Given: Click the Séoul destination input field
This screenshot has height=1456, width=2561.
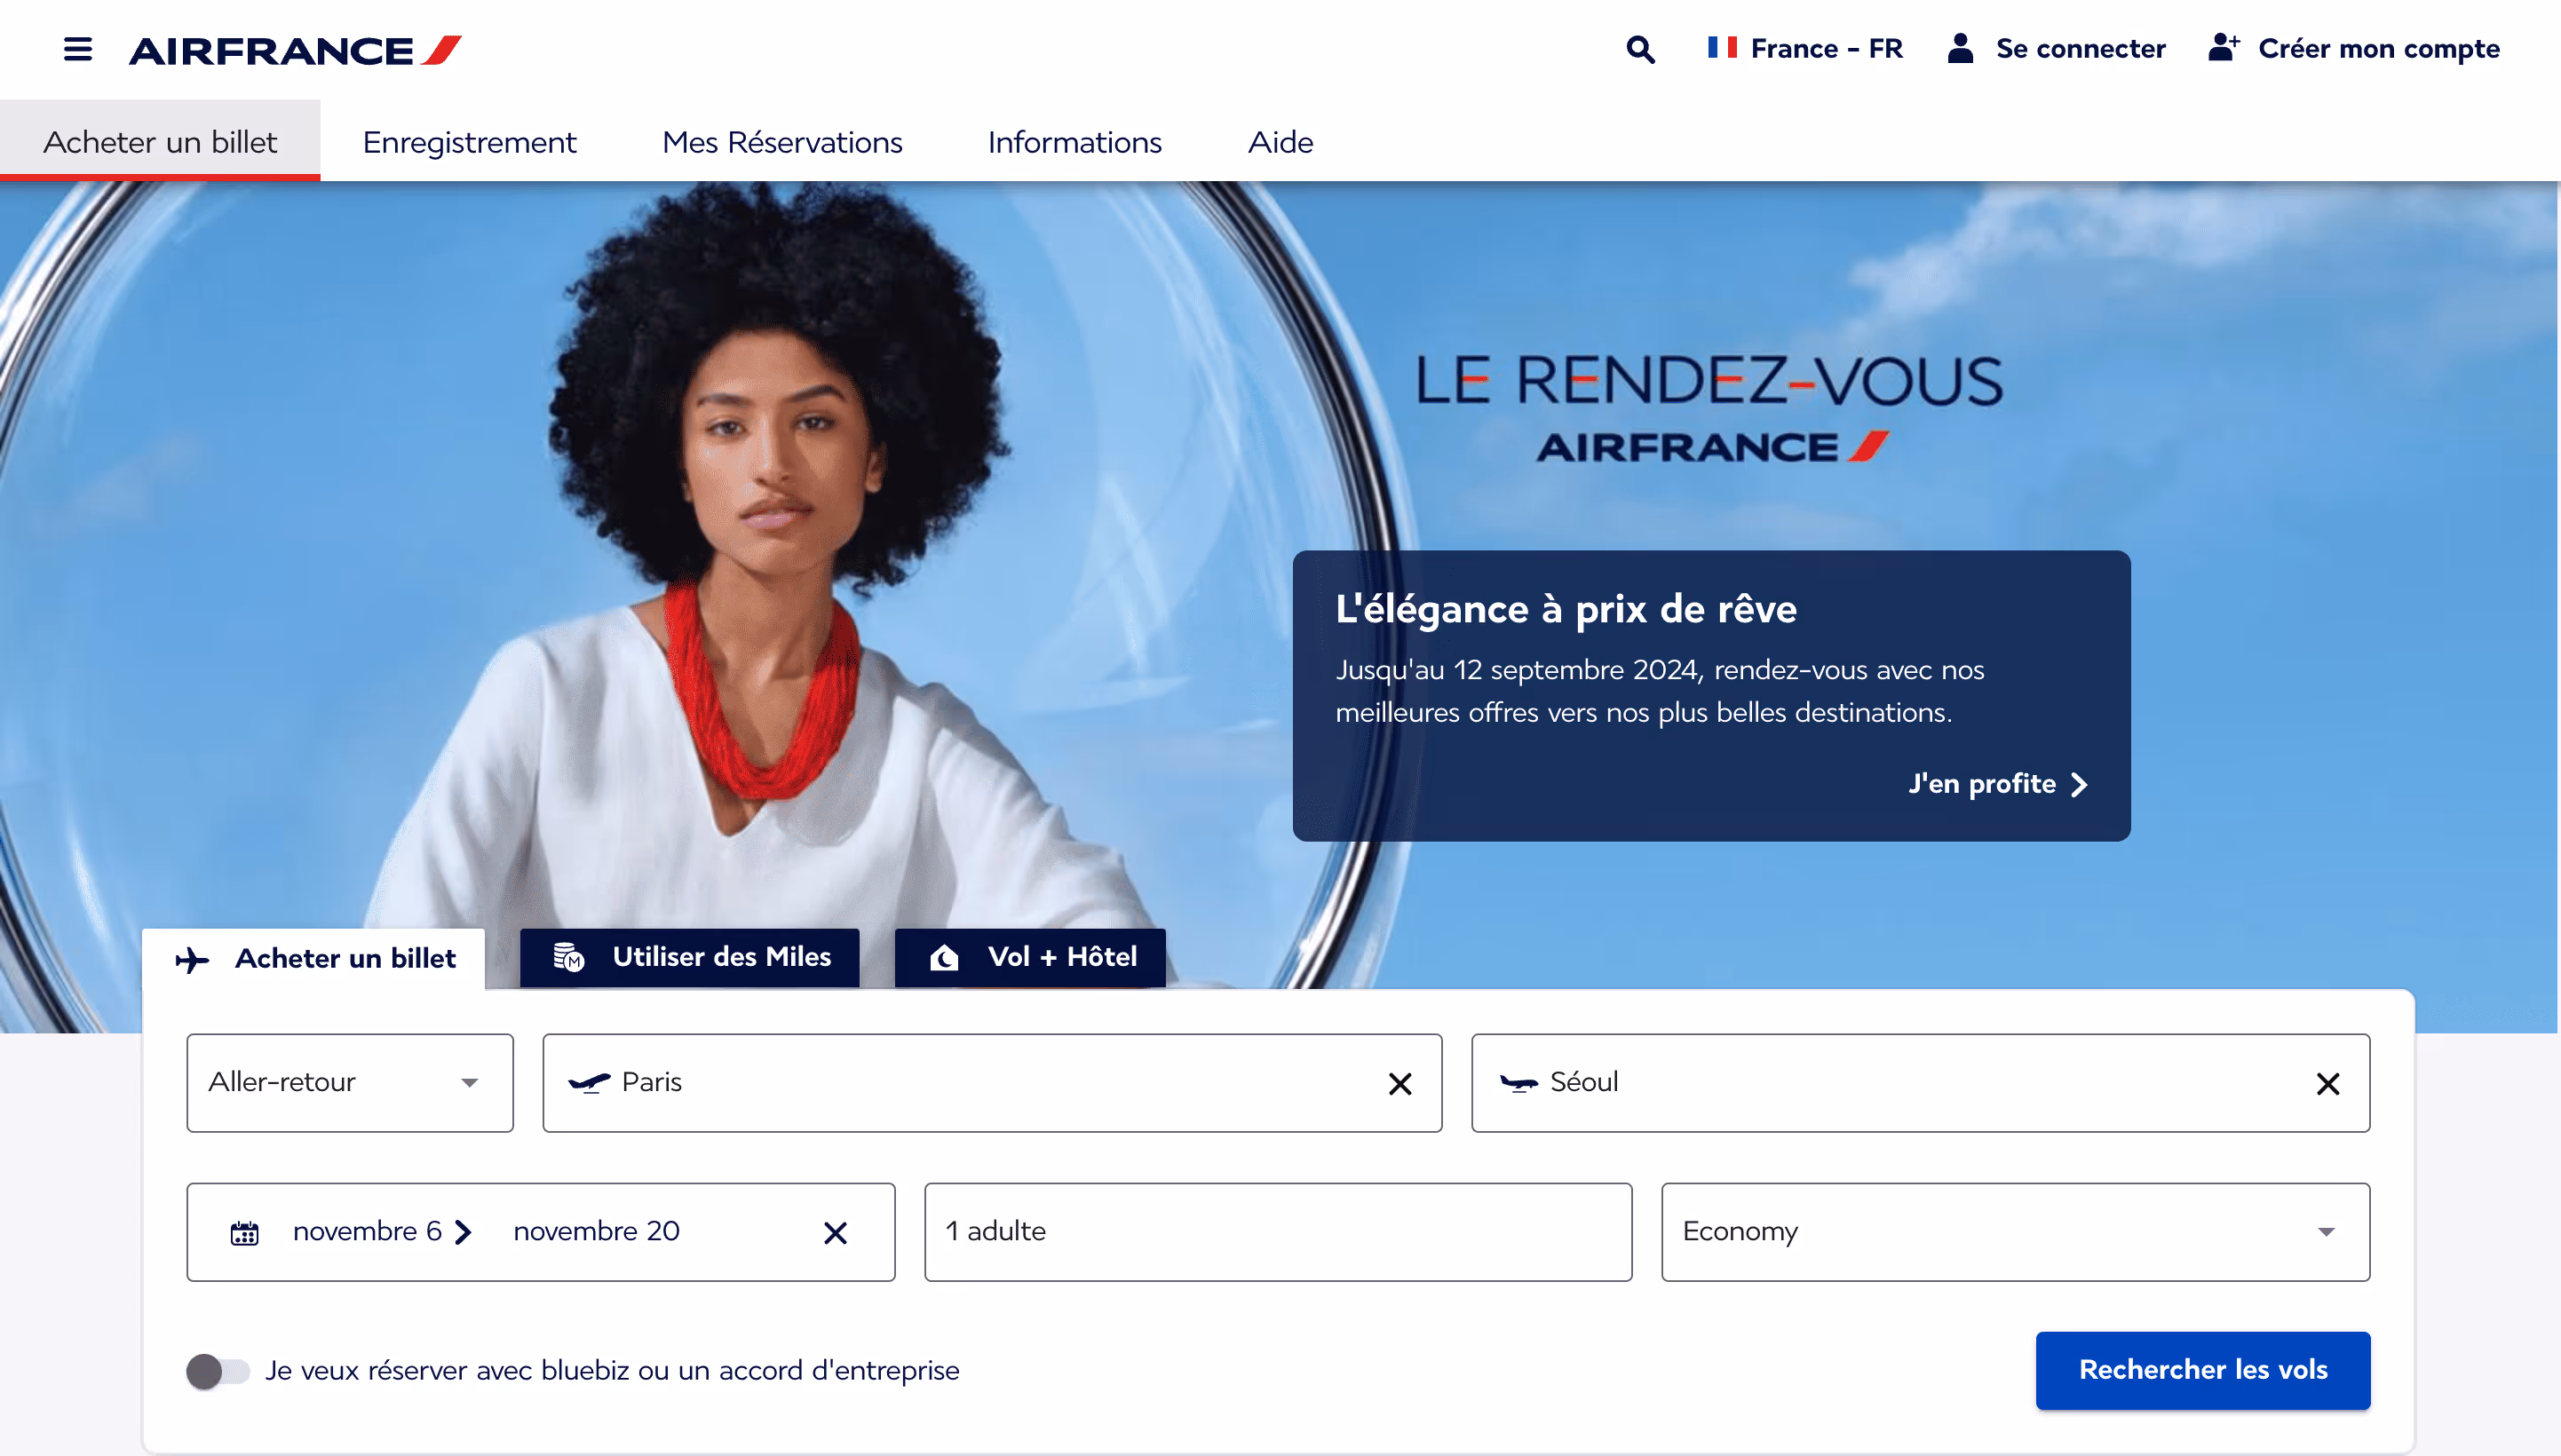Looking at the screenshot, I should pos(1920,1083).
